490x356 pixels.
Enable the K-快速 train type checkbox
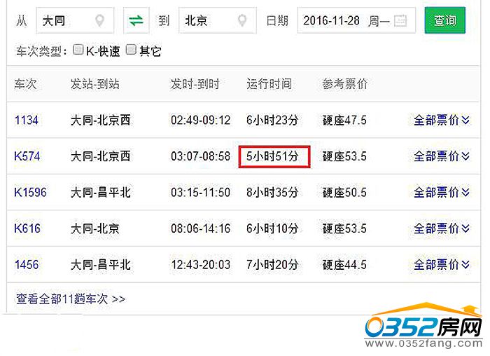(79, 50)
